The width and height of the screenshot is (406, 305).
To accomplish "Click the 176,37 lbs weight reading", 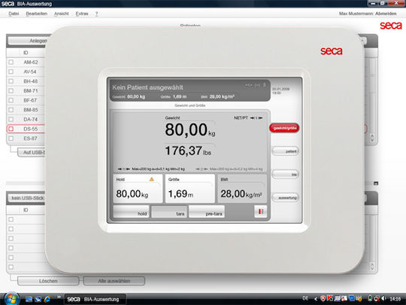I will [188, 151].
